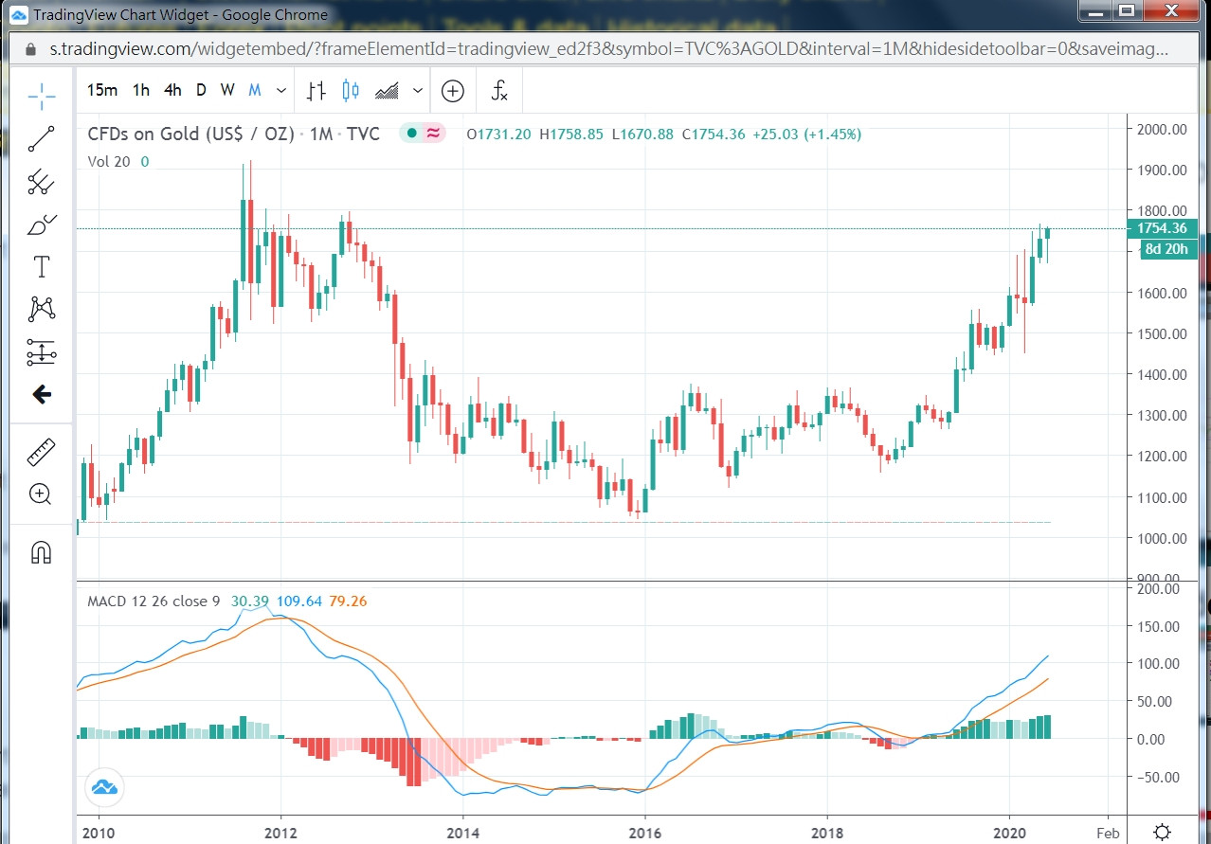The image size is (1211, 844).
Task: Select the bars chart style
Action: coord(316,91)
